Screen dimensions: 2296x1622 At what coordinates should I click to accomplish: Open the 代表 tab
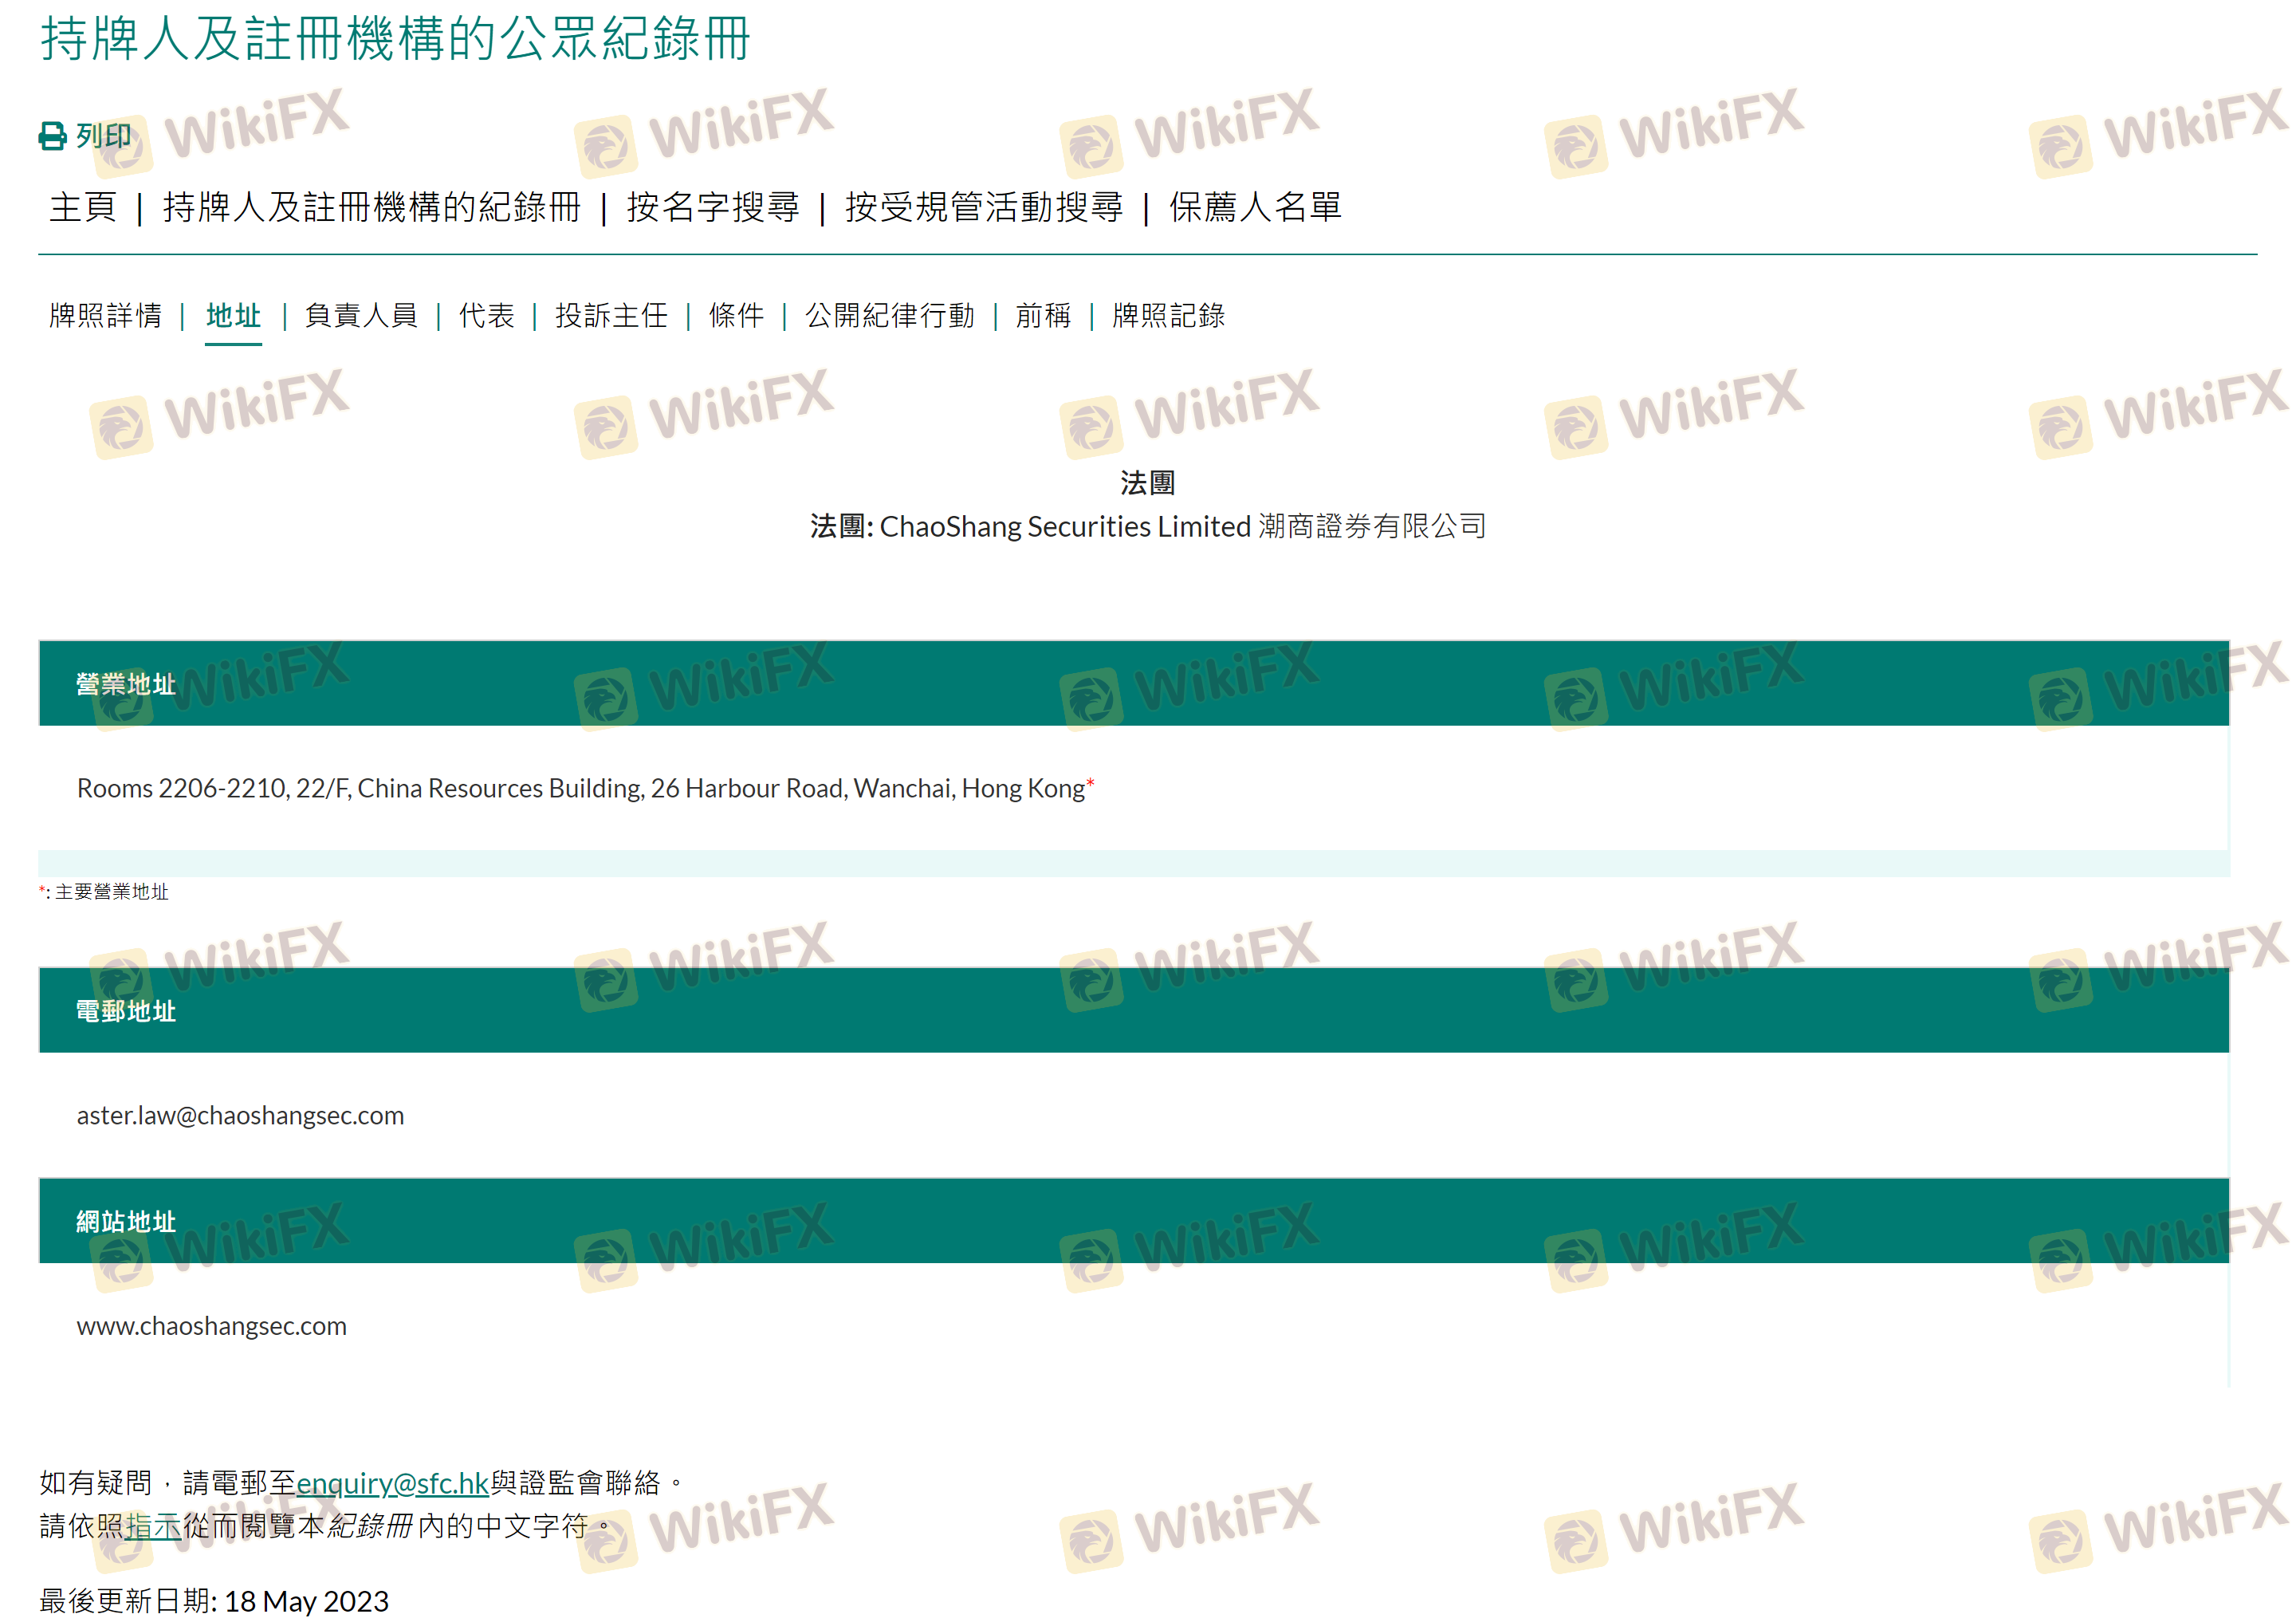[486, 316]
